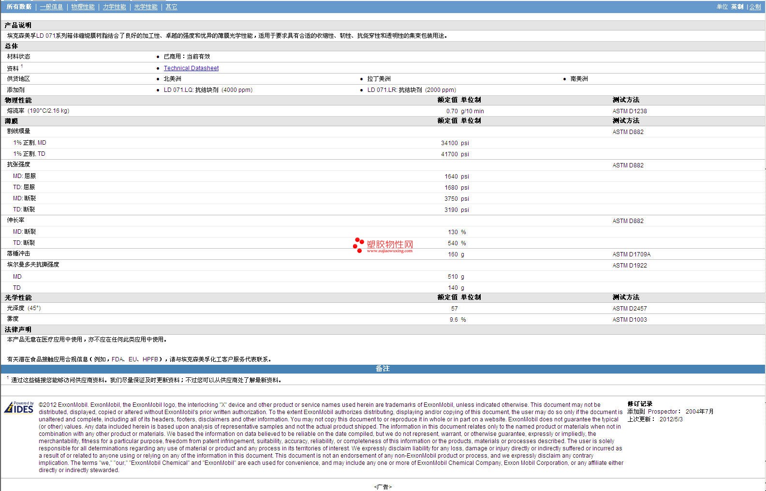Click the 光泽度 (45°) row label

point(24,308)
